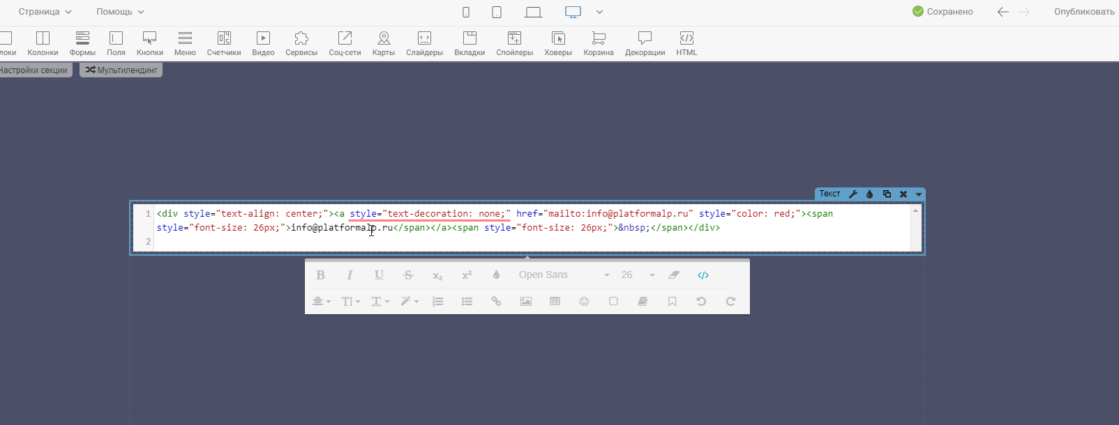Toggle underline formatting
The image size is (1119, 425).
click(379, 275)
